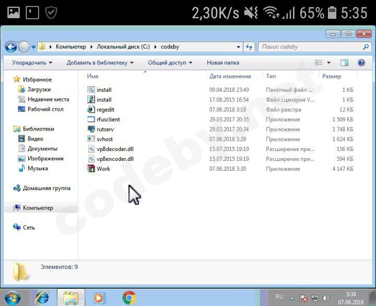Sort by the 'Тип' column header
Viewport: 376px width, 306px height.
(271, 76)
